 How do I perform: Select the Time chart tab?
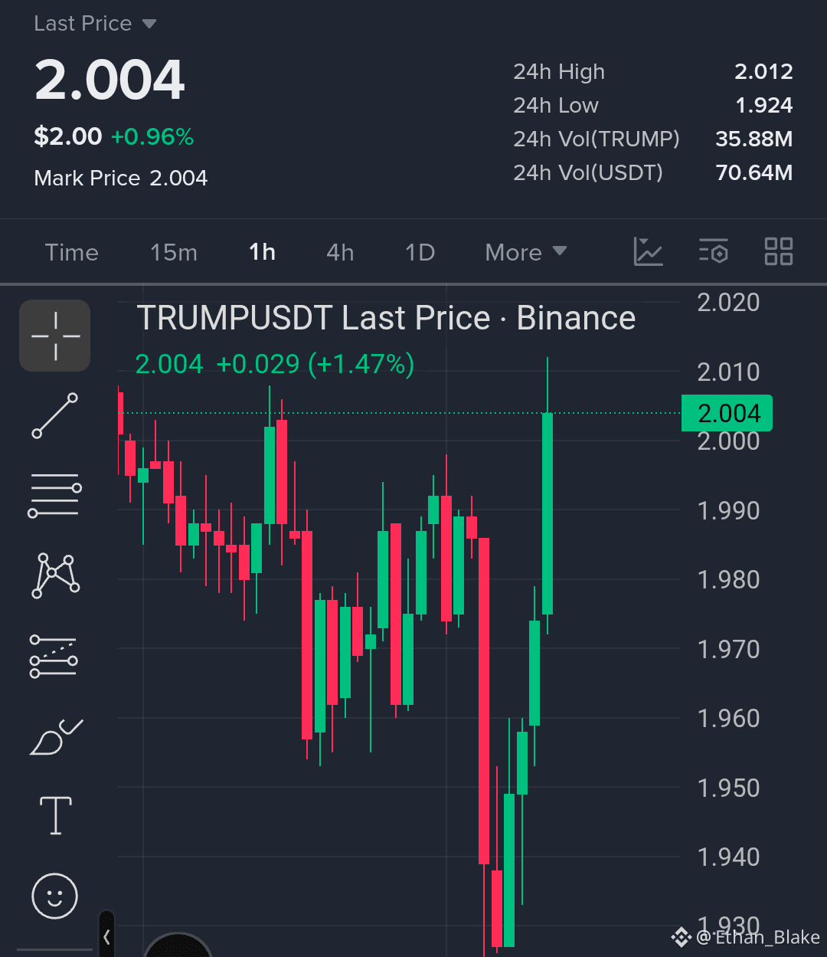(x=72, y=252)
